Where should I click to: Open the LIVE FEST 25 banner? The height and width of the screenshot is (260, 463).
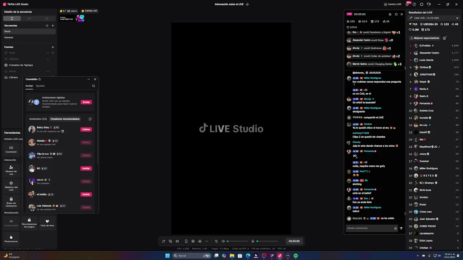tap(72, 18)
